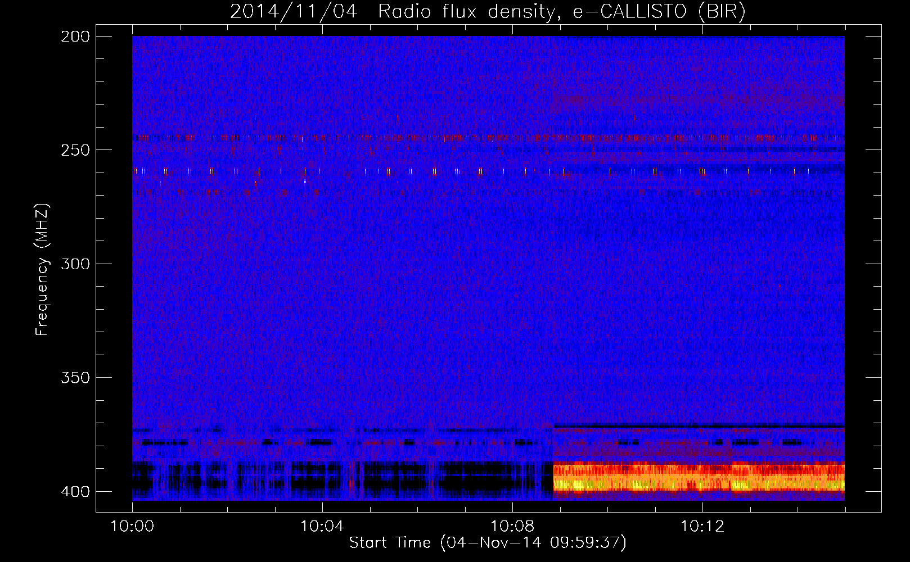910x562 pixels.
Task: Click the 10:04 time tick label
Action: click(x=322, y=527)
